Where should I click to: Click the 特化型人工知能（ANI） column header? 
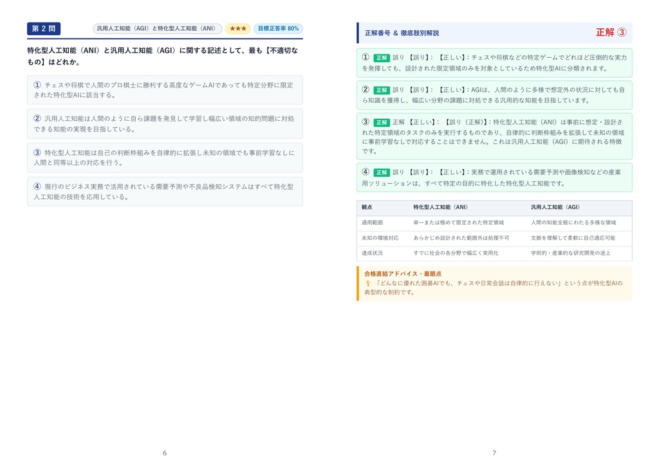click(440, 207)
